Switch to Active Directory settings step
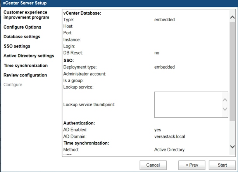This screenshot has height=172, width=238. click(x=29, y=56)
